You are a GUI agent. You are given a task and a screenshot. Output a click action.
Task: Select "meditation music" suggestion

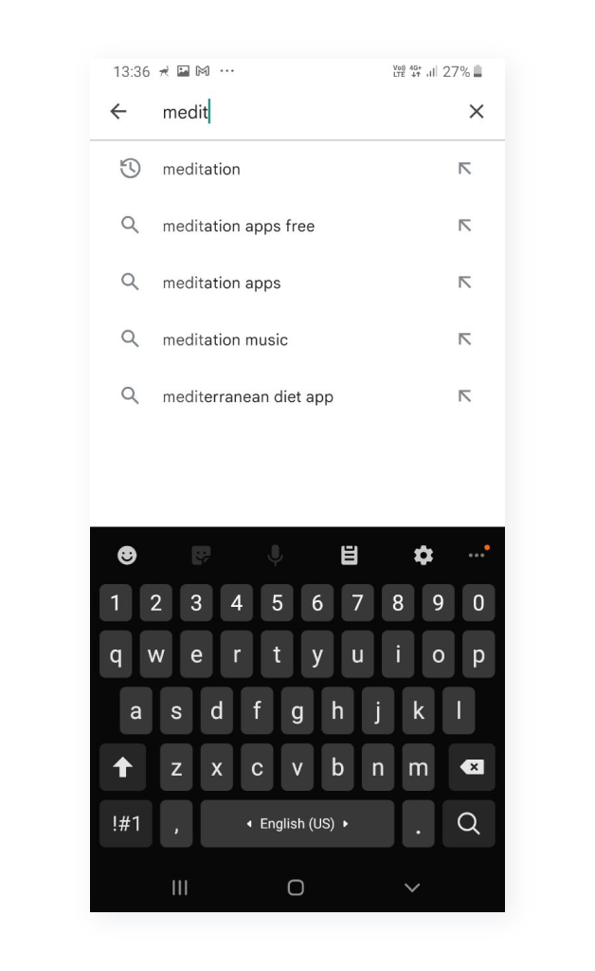point(225,339)
